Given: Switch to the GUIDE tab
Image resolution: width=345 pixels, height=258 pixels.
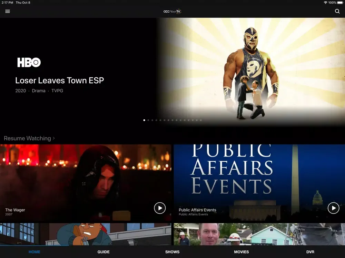Looking at the screenshot, I should click(103, 252).
